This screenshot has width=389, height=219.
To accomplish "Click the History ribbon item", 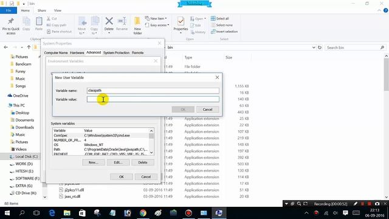I will 198,32.
